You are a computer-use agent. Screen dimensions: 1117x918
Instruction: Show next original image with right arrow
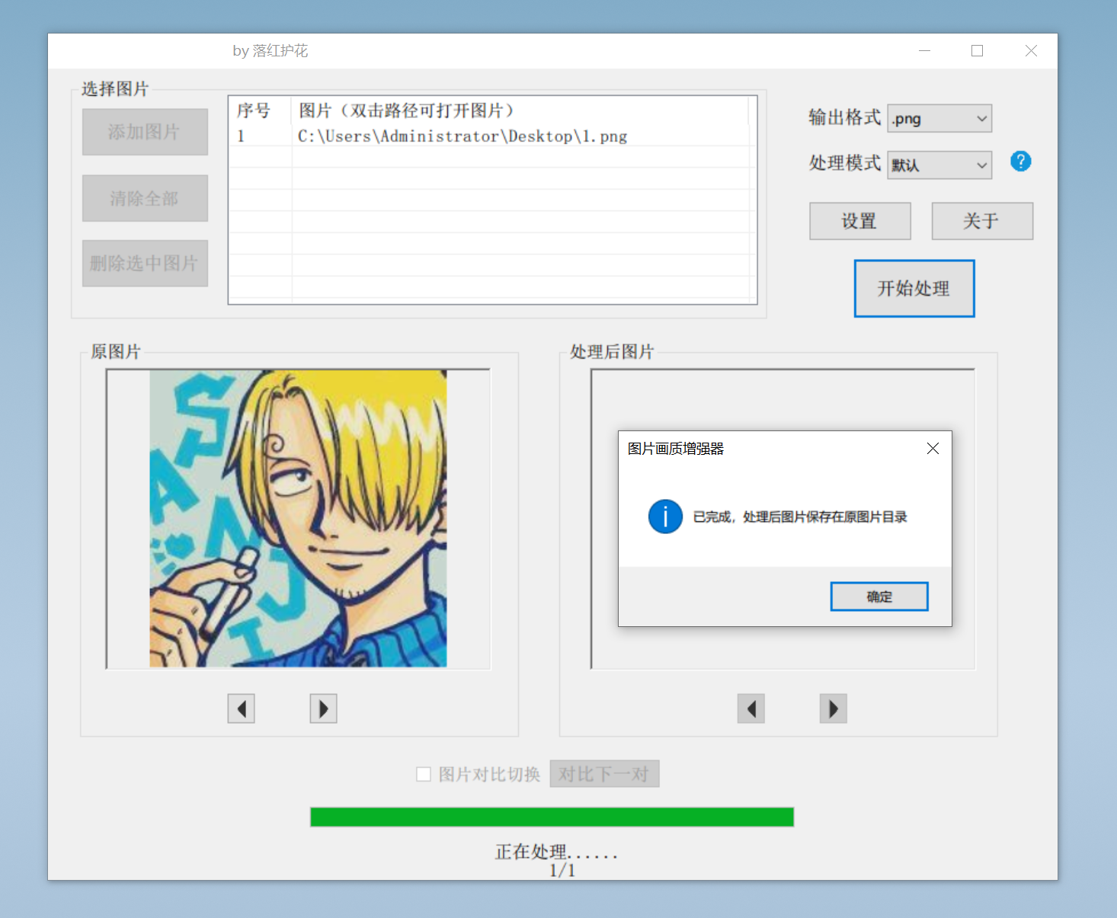pos(323,708)
